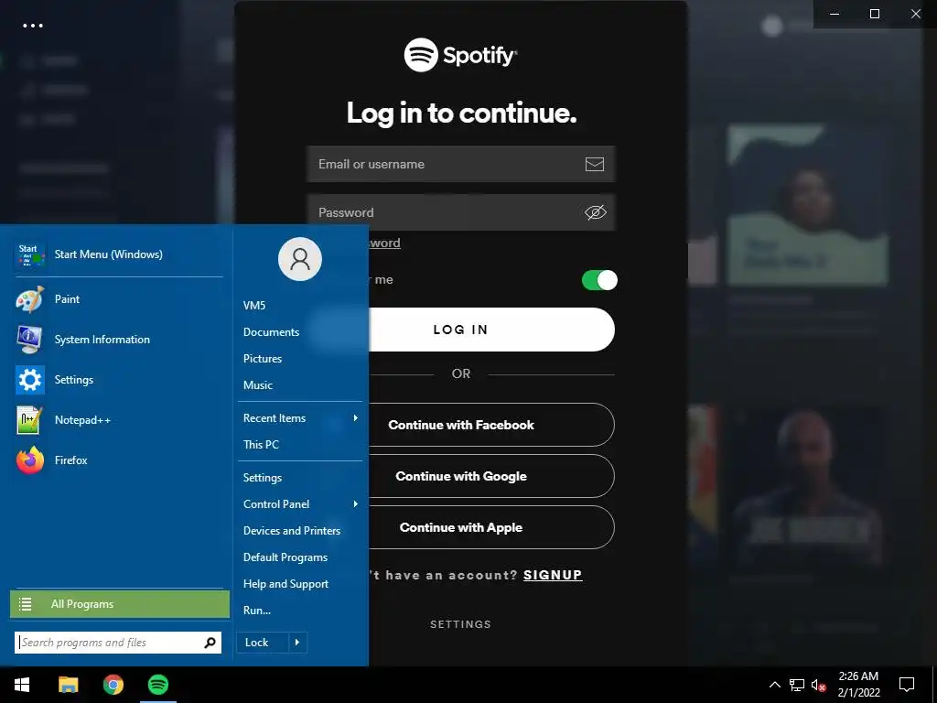Open the SIGNUP link
The width and height of the screenshot is (937, 703).
tap(553, 575)
